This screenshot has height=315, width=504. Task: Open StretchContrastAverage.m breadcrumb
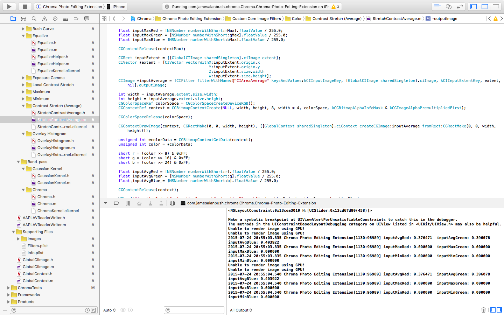(x=394, y=19)
